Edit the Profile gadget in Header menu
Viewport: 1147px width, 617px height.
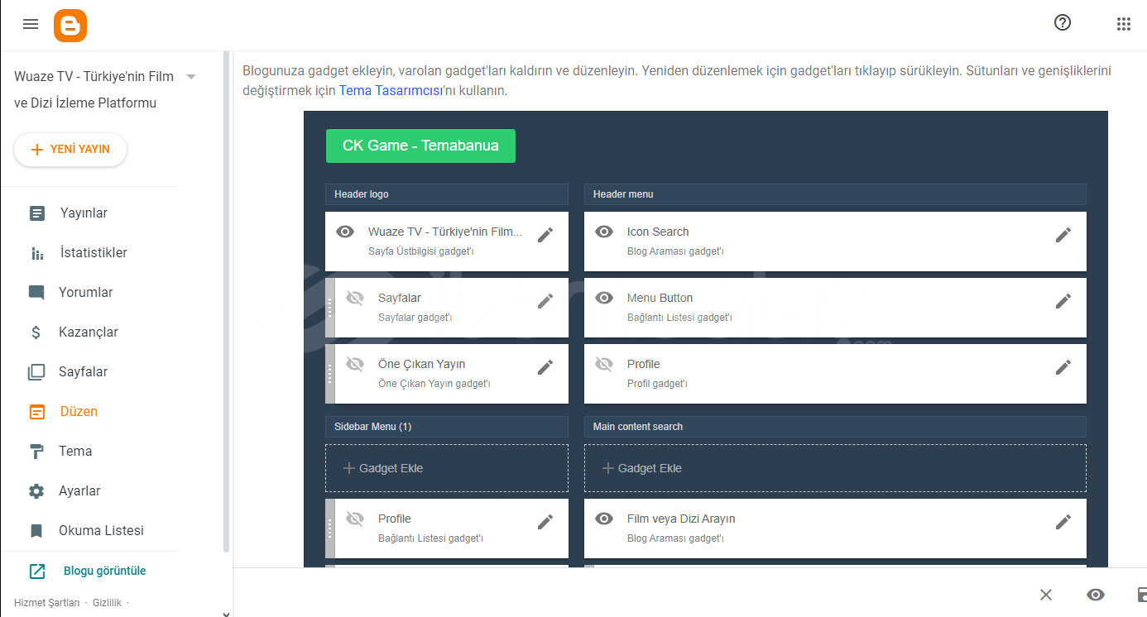[1063, 367]
